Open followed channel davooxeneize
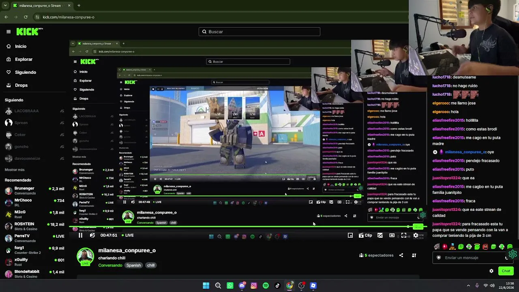Viewport: 519px width, 292px height. (34, 158)
